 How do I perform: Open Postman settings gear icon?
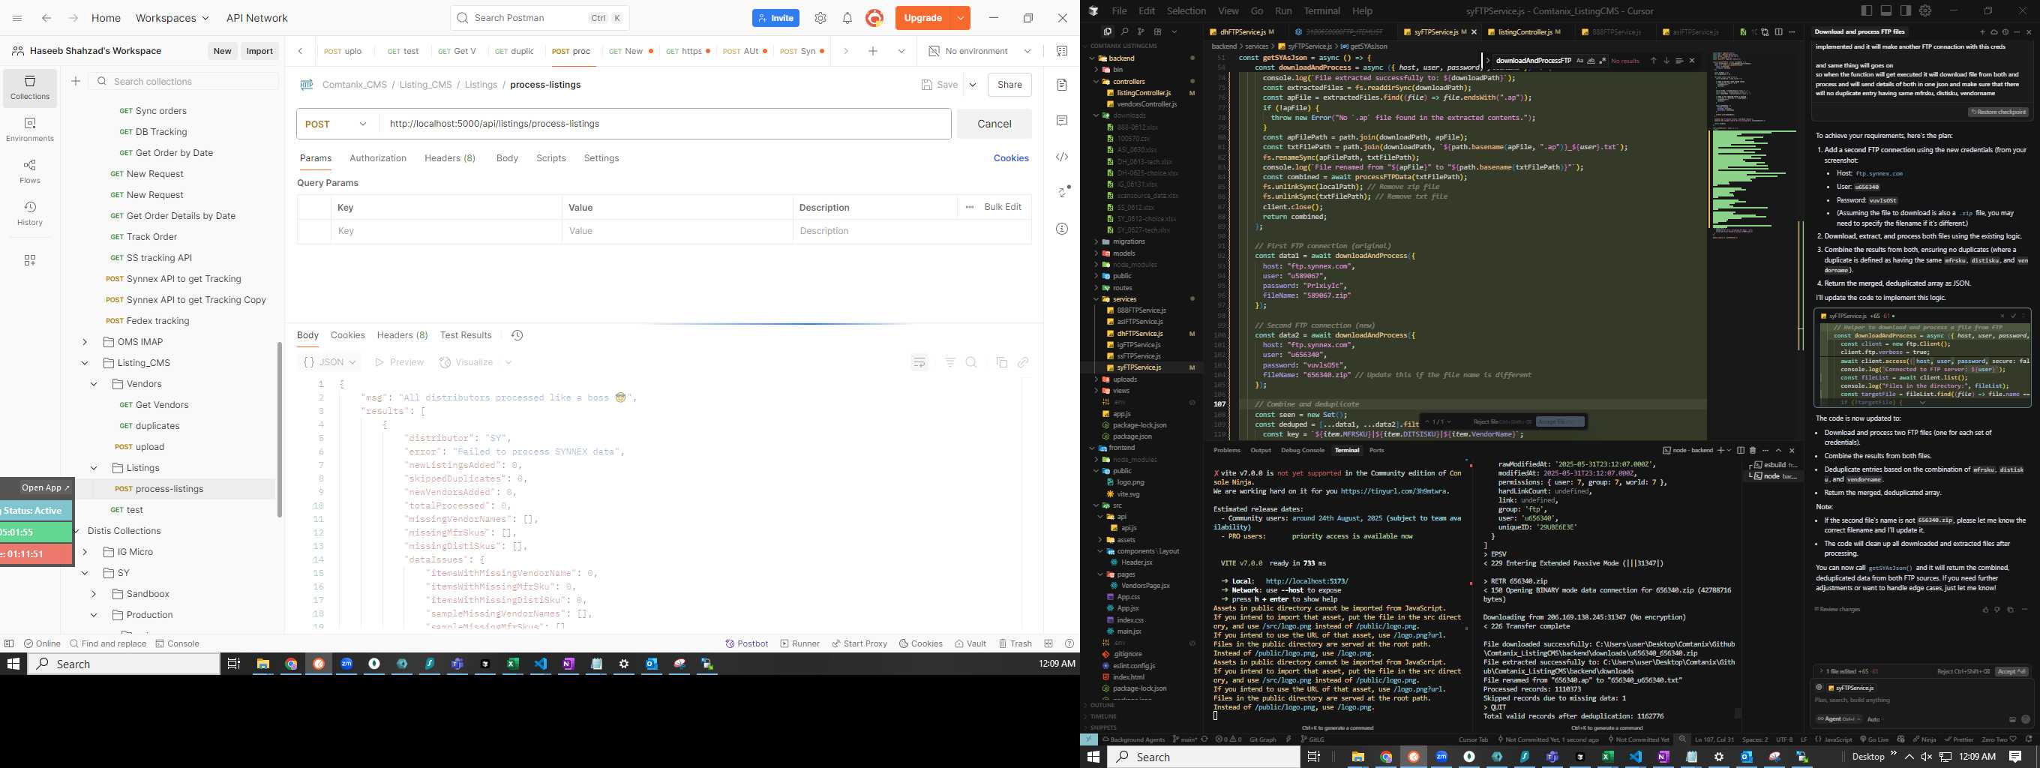[x=820, y=18]
